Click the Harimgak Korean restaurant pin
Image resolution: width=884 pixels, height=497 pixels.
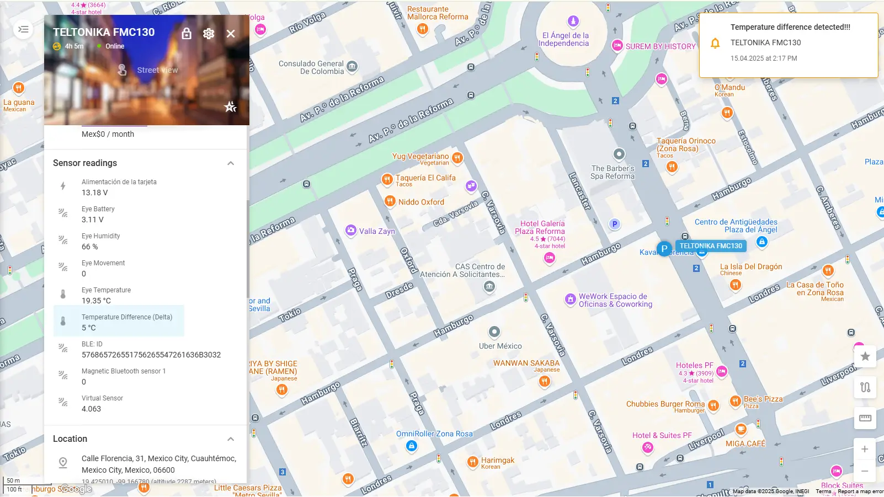click(x=473, y=462)
